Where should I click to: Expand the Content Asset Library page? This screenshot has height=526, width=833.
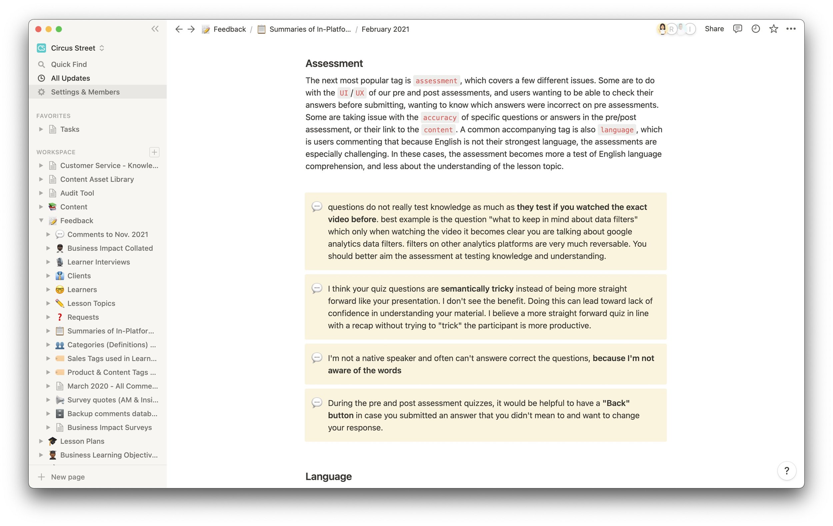pyautogui.click(x=41, y=179)
